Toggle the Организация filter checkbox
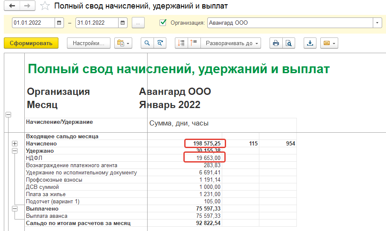The image size is (386, 231). 163,23
